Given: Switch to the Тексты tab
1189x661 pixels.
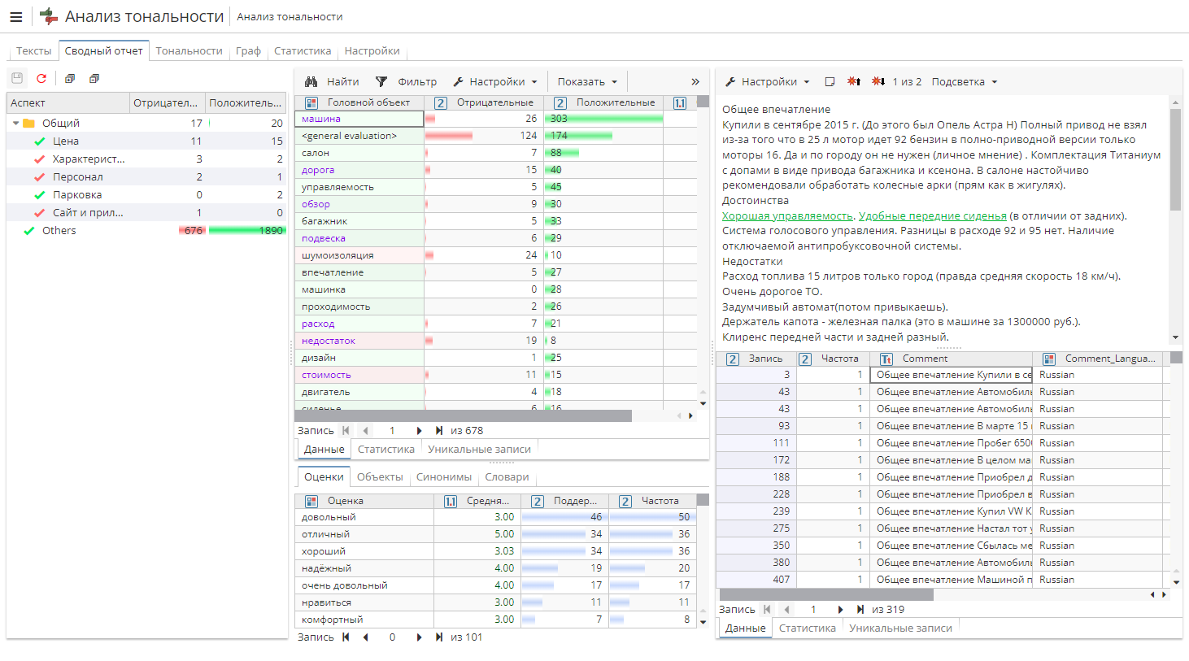Looking at the screenshot, I should tap(34, 50).
